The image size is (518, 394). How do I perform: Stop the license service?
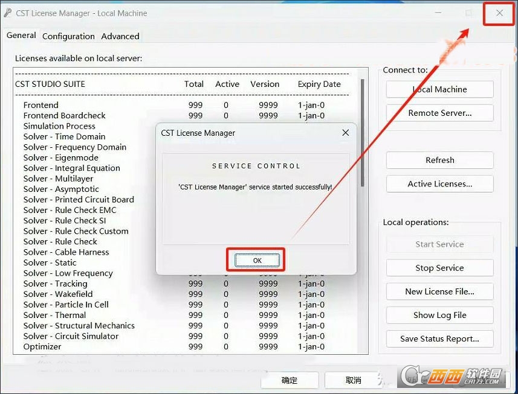[439, 268]
